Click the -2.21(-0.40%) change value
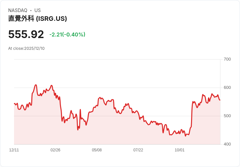The height and width of the screenshot is (167, 240). (x=67, y=35)
